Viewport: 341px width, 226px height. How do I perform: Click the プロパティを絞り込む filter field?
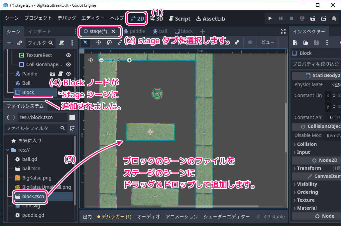coord(316,64)
